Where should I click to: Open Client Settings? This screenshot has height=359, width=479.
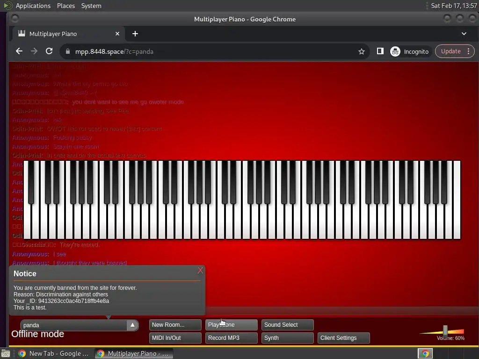point(344,338)
